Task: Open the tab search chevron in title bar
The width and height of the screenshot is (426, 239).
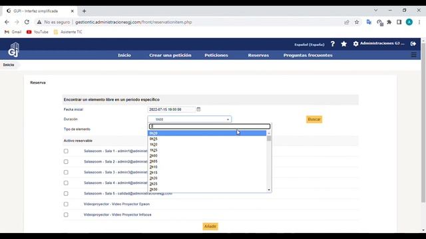Action: (375, 11)
